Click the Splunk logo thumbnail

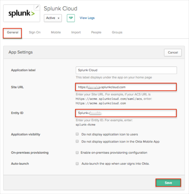tap(21, 13)
